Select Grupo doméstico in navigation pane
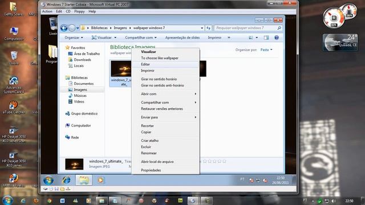365x205 pixels. click(x=84, y=114)
